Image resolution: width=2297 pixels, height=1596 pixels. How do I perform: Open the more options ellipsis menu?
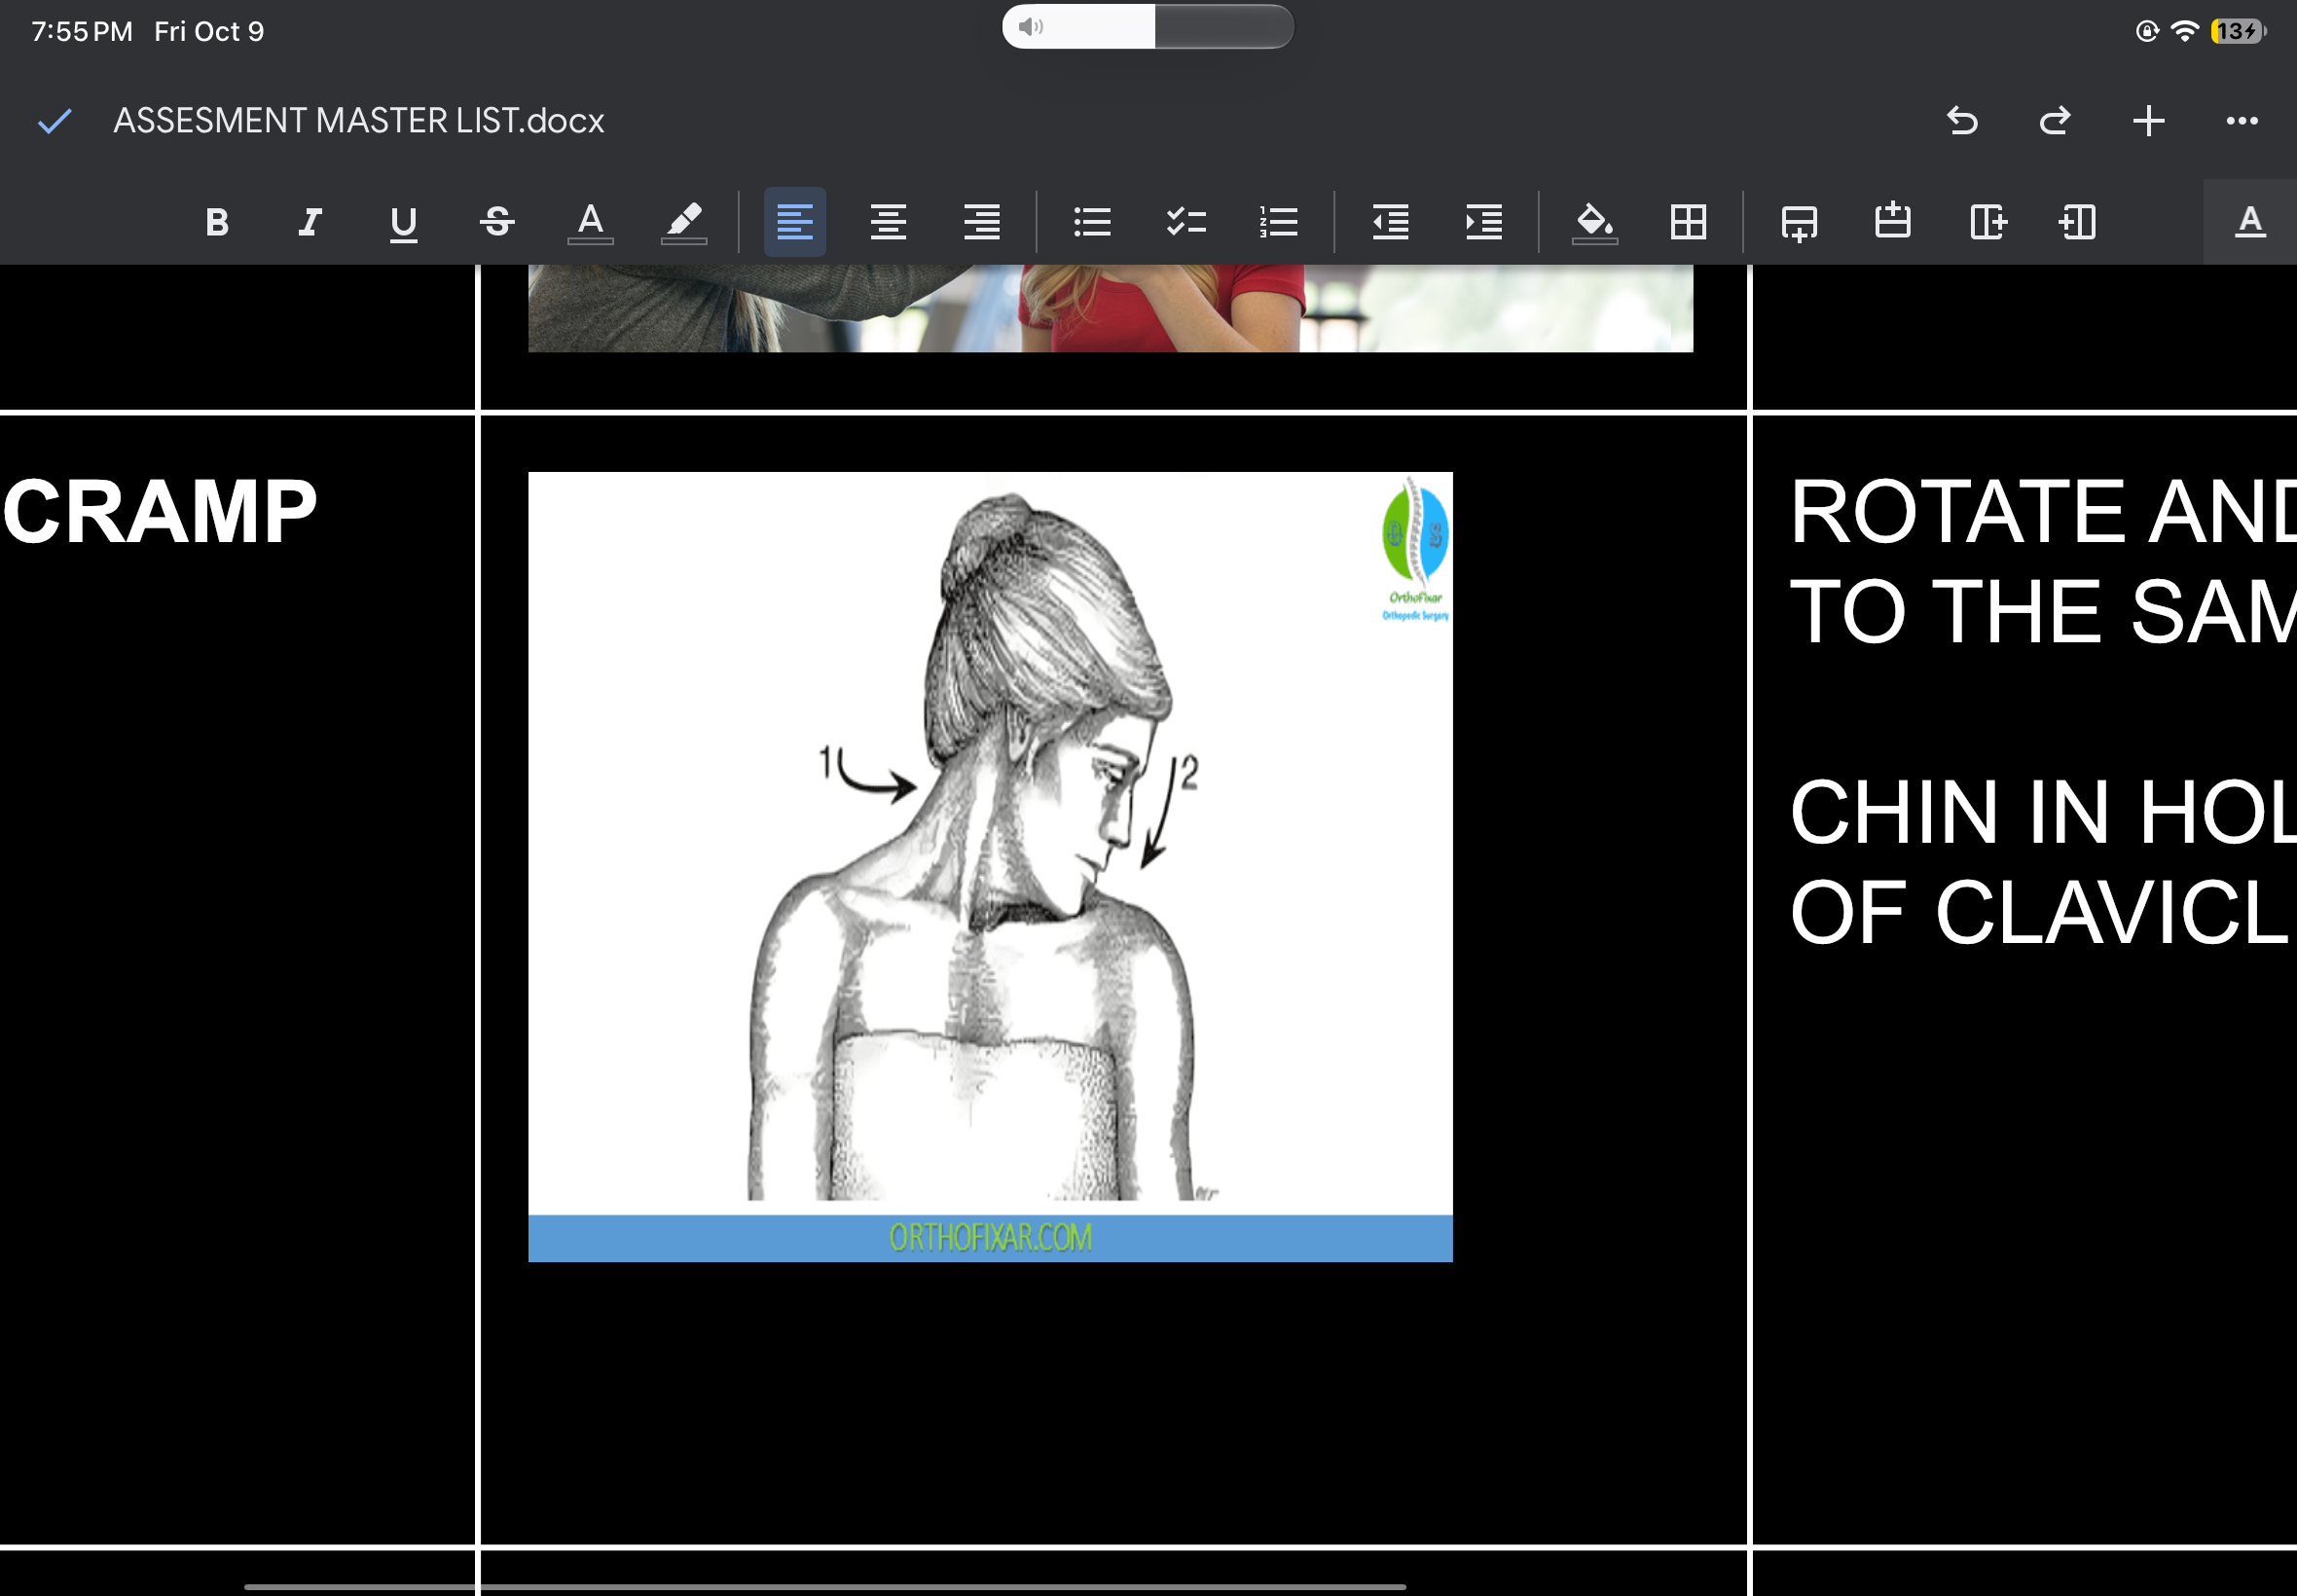(x=2242, y=121)
